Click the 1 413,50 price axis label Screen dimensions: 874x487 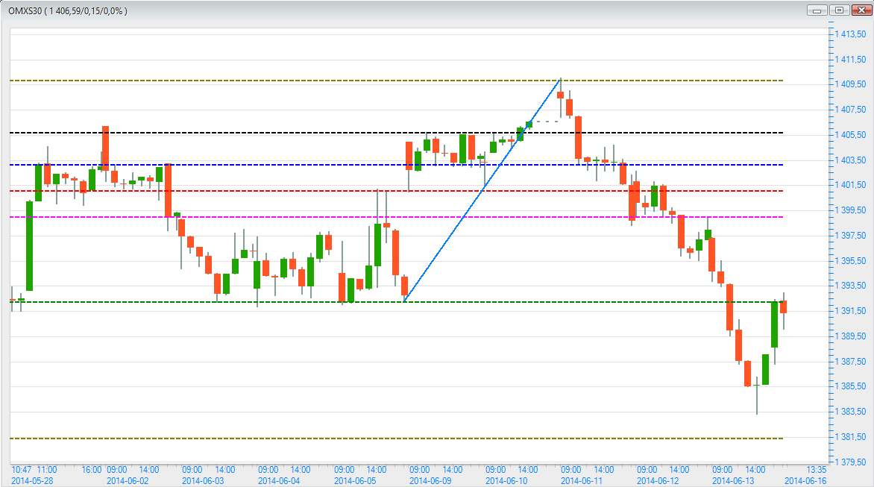(x=850, y=34)
